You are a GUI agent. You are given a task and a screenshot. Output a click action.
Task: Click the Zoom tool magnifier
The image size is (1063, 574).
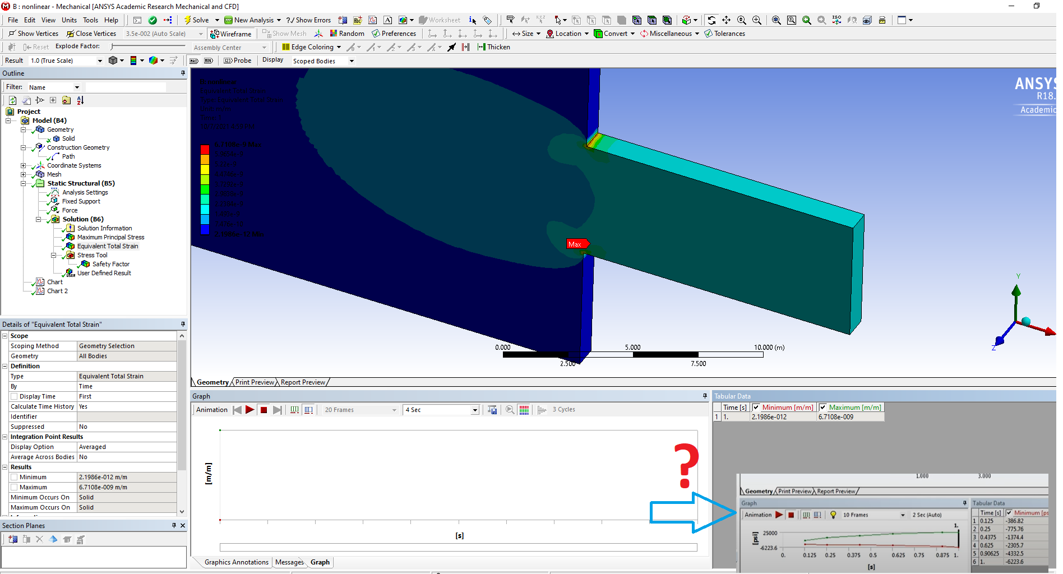click(742, 20)
